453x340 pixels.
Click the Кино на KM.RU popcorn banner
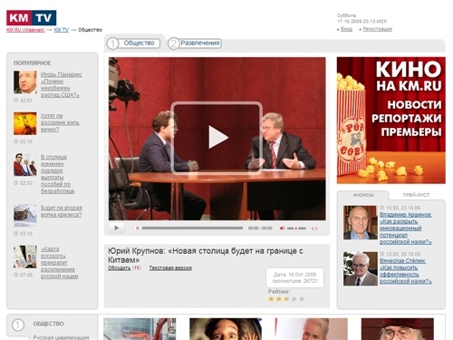coord(391,121)
